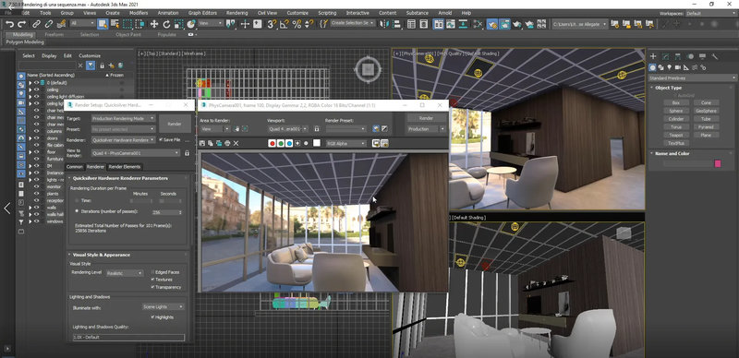The height and width of the screenshot is (358, 739).
Task: Open the Target dropdown in Render Setup
Action: click(x=123, y=118)
